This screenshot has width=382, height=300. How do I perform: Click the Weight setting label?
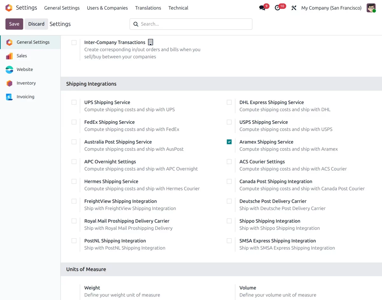coord(92,288)
